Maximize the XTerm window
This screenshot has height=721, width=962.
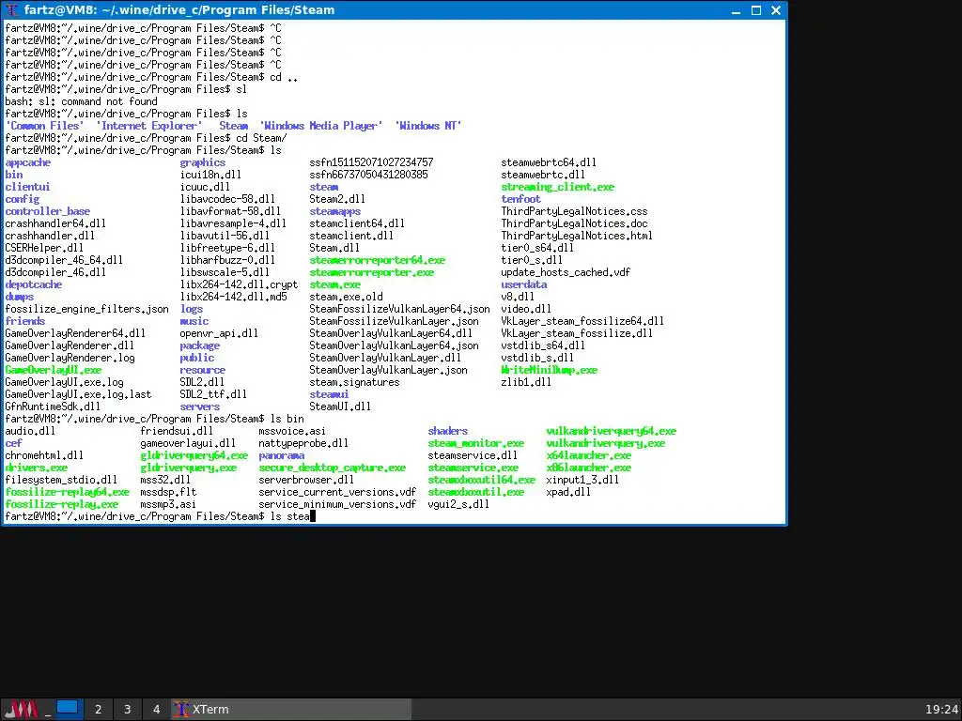[x=756, y=10]
